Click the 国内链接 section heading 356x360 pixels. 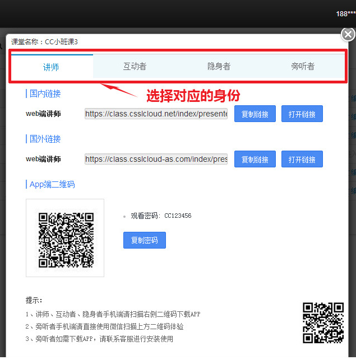(x=45, y=93)
